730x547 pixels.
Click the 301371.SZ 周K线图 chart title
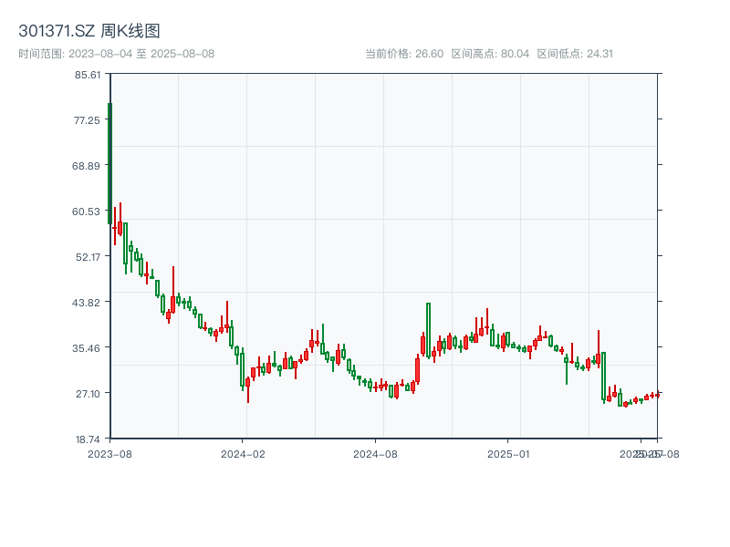89,32
